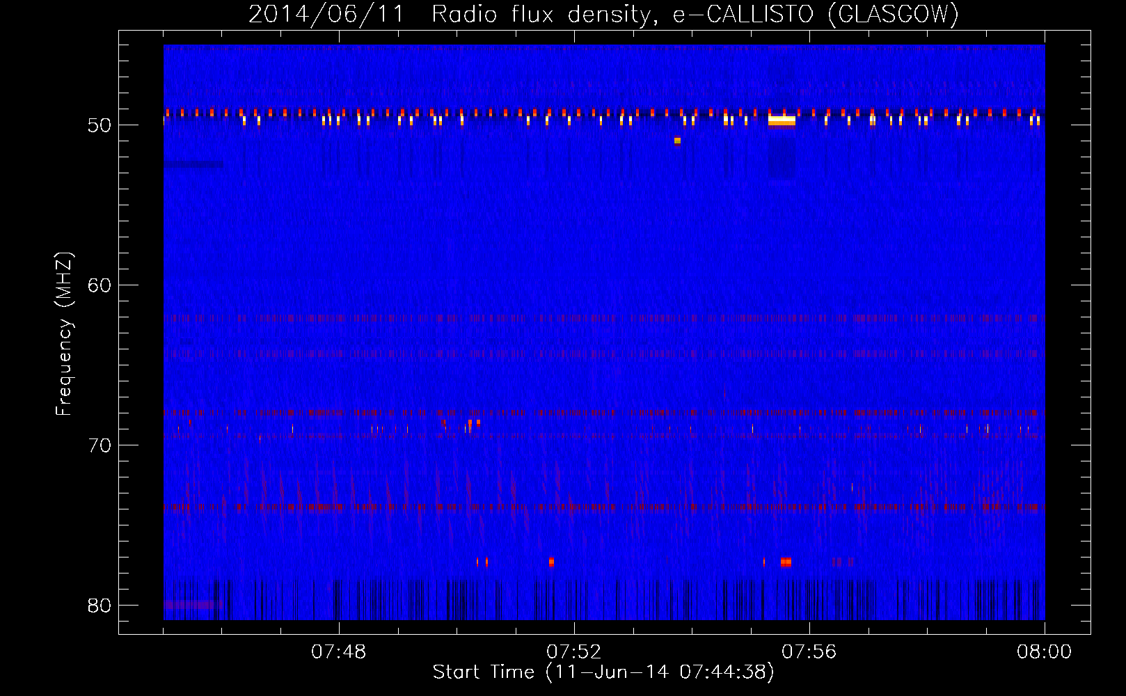Click the '50' frequency tick label
The width and height of the screenshot is (1126, 696).
tap(100, 126)
